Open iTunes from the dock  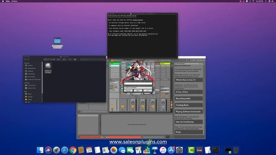tap(163, 150)
